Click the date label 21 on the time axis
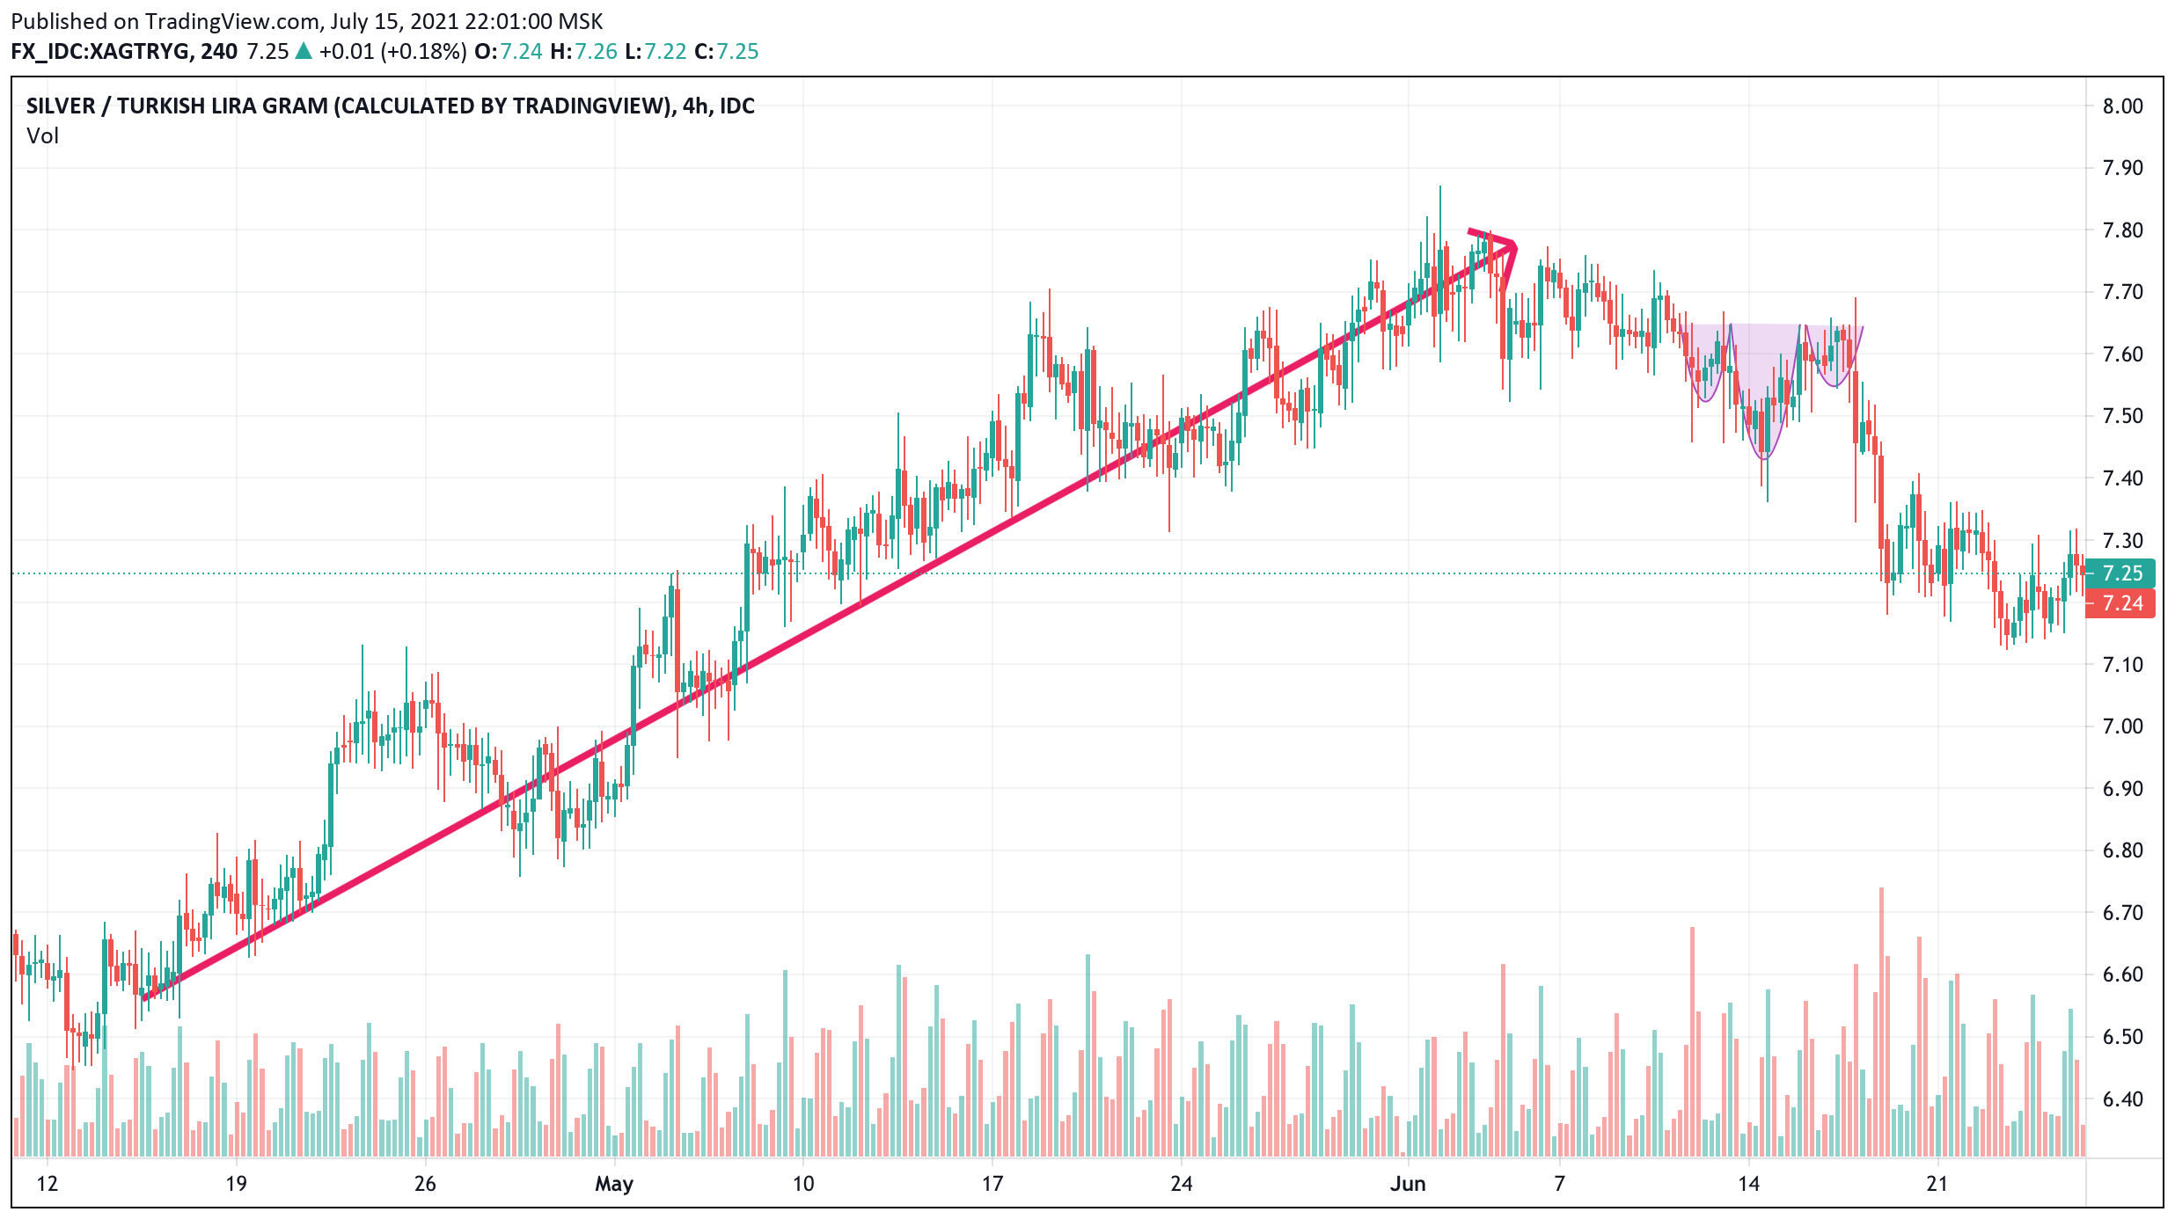This screenshot has width=2175, height=1219. [x=1937, y=1184]
